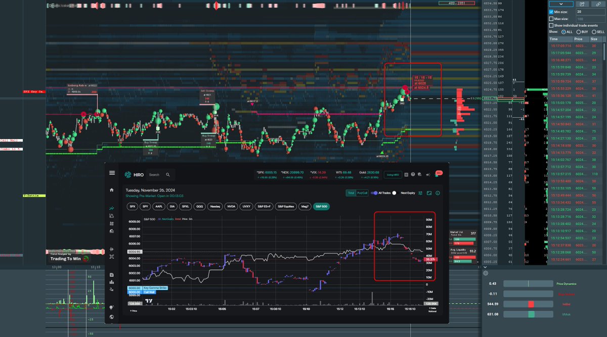This screenshot has height=337, width=607.
Task: Click the calendar icon in the HIRO header
Action: (x=406, y=175)
